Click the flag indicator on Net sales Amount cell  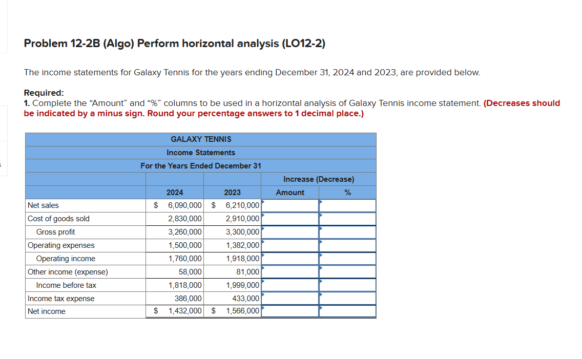262,202
